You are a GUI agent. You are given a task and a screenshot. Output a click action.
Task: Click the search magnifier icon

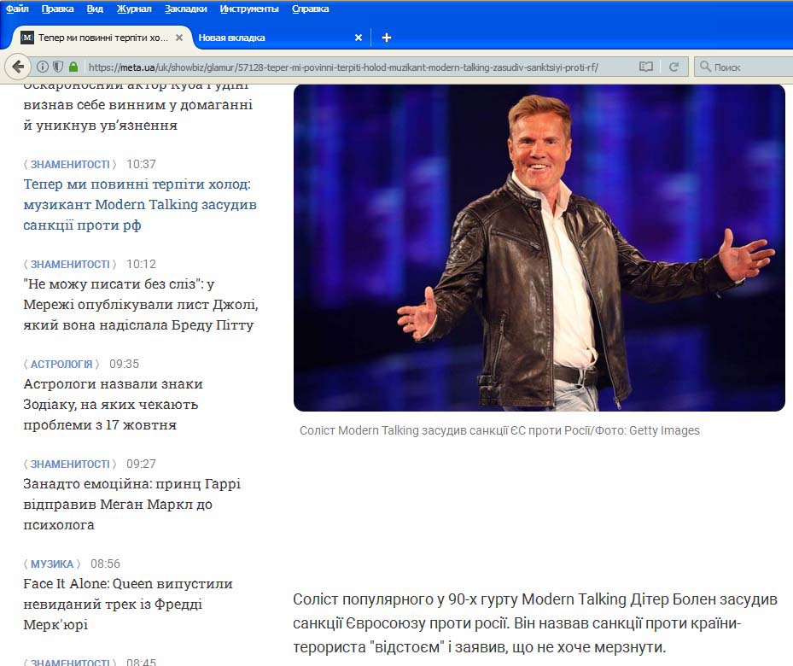pyautogui.click(x=705, y=67)
